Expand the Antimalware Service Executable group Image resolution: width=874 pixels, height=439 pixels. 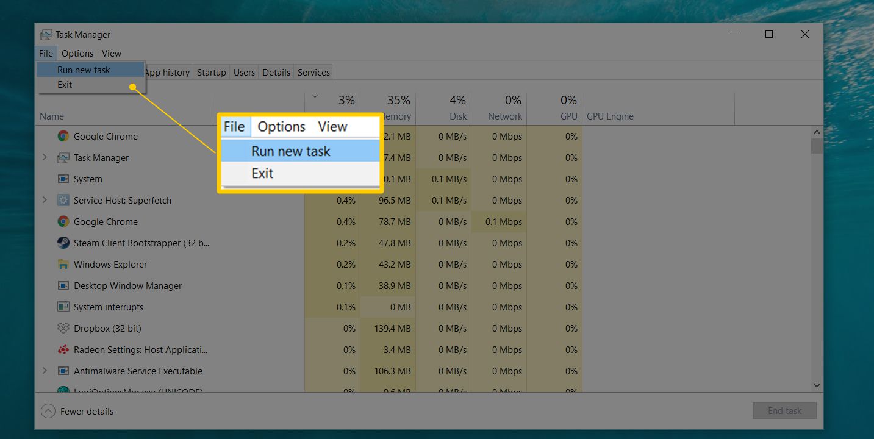click(x=44, y=371)
